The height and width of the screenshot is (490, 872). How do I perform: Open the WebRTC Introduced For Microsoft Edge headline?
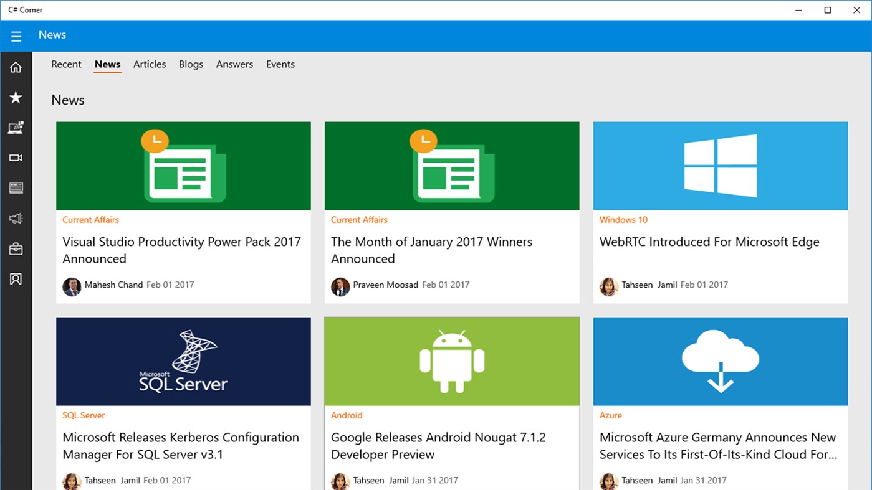pyautogui.click(x=709, y=242)
